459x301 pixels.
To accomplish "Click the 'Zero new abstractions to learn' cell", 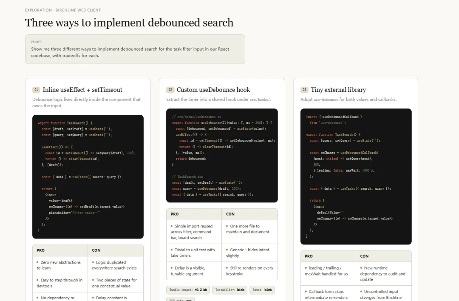I will [x=60, y=265].
